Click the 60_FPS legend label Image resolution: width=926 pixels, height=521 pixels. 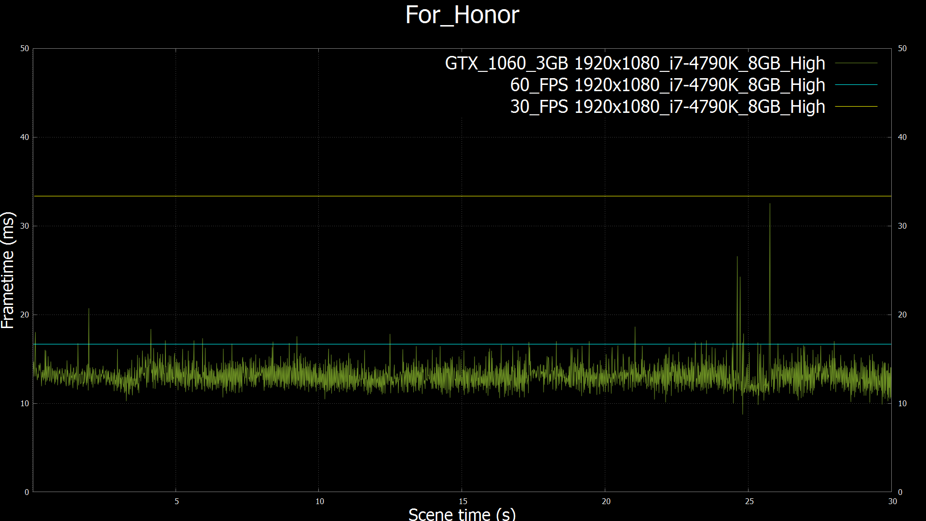(x=667, y=85)
